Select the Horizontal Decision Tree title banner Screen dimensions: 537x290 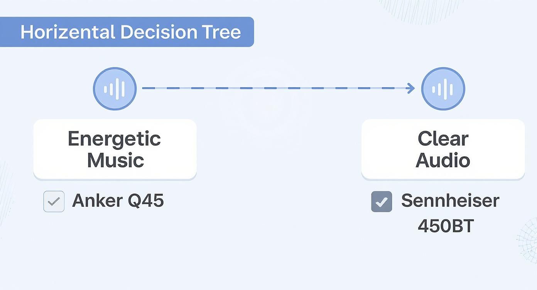point(127,32)
